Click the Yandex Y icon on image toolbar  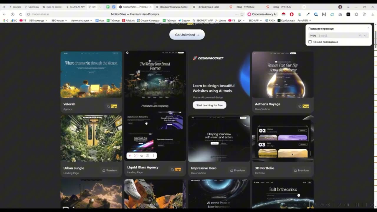tap(130, 156)
